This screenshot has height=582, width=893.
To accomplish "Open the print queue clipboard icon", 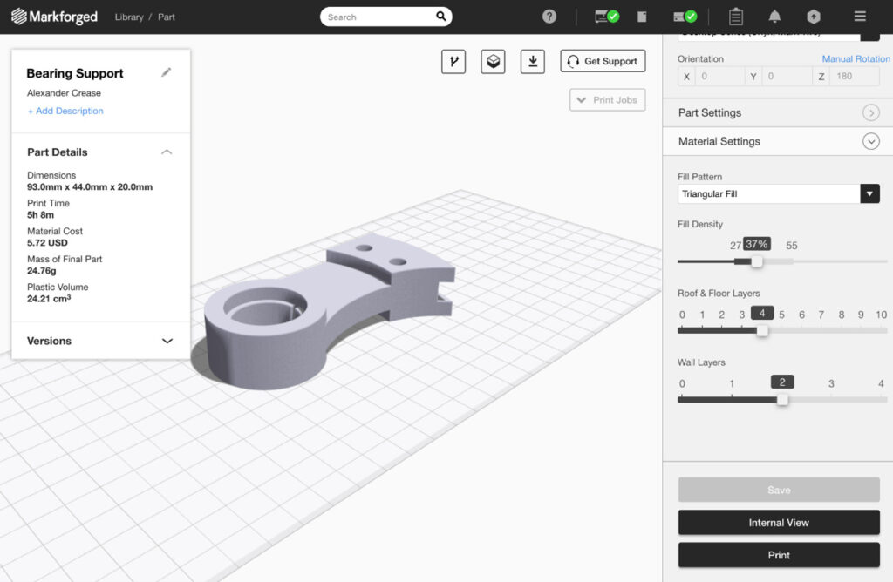I will coord(737,16).
